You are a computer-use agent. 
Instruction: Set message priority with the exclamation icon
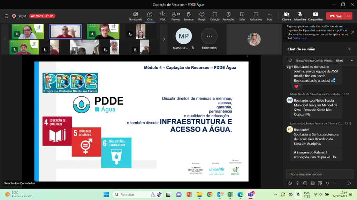click(298, 183)
